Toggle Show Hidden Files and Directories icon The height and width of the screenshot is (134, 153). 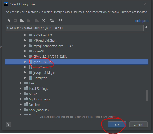coord(61,21)
